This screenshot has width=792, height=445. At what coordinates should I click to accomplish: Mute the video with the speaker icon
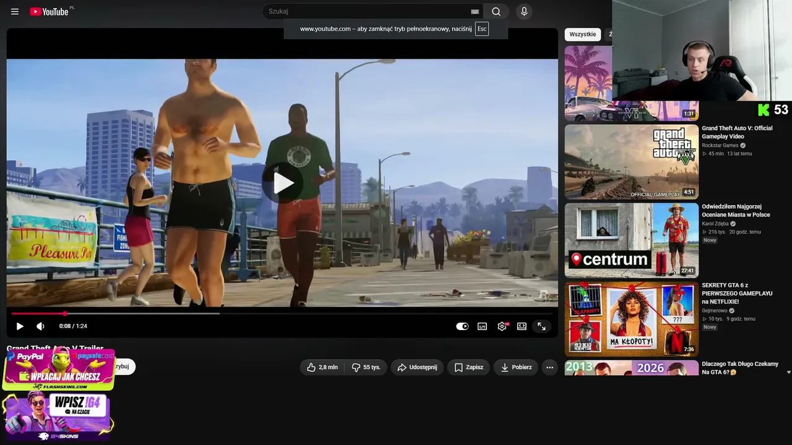40,326
